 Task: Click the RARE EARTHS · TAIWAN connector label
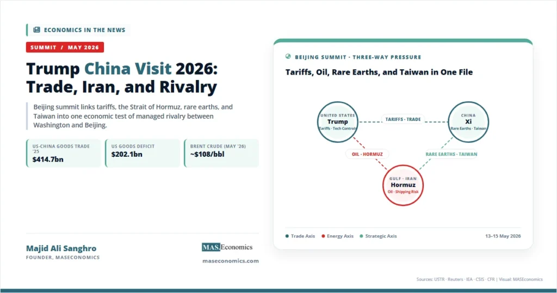coord(451,154)
